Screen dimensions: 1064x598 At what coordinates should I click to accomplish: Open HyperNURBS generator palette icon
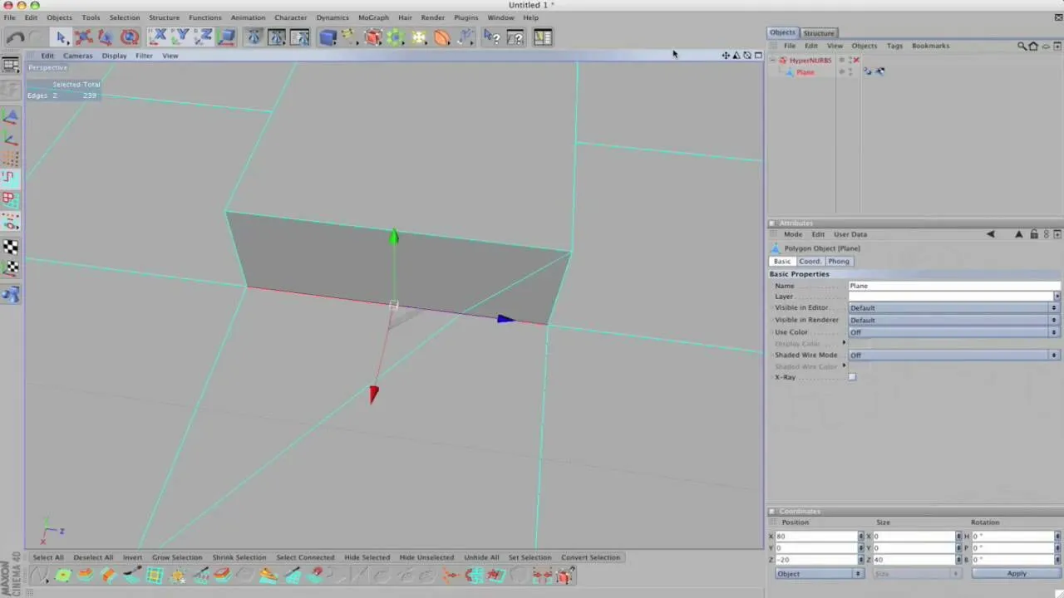click(x=372, y=37)
